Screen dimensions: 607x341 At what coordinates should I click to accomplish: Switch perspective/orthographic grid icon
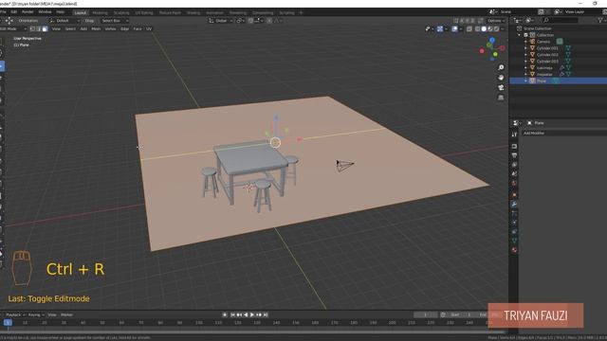501,98
